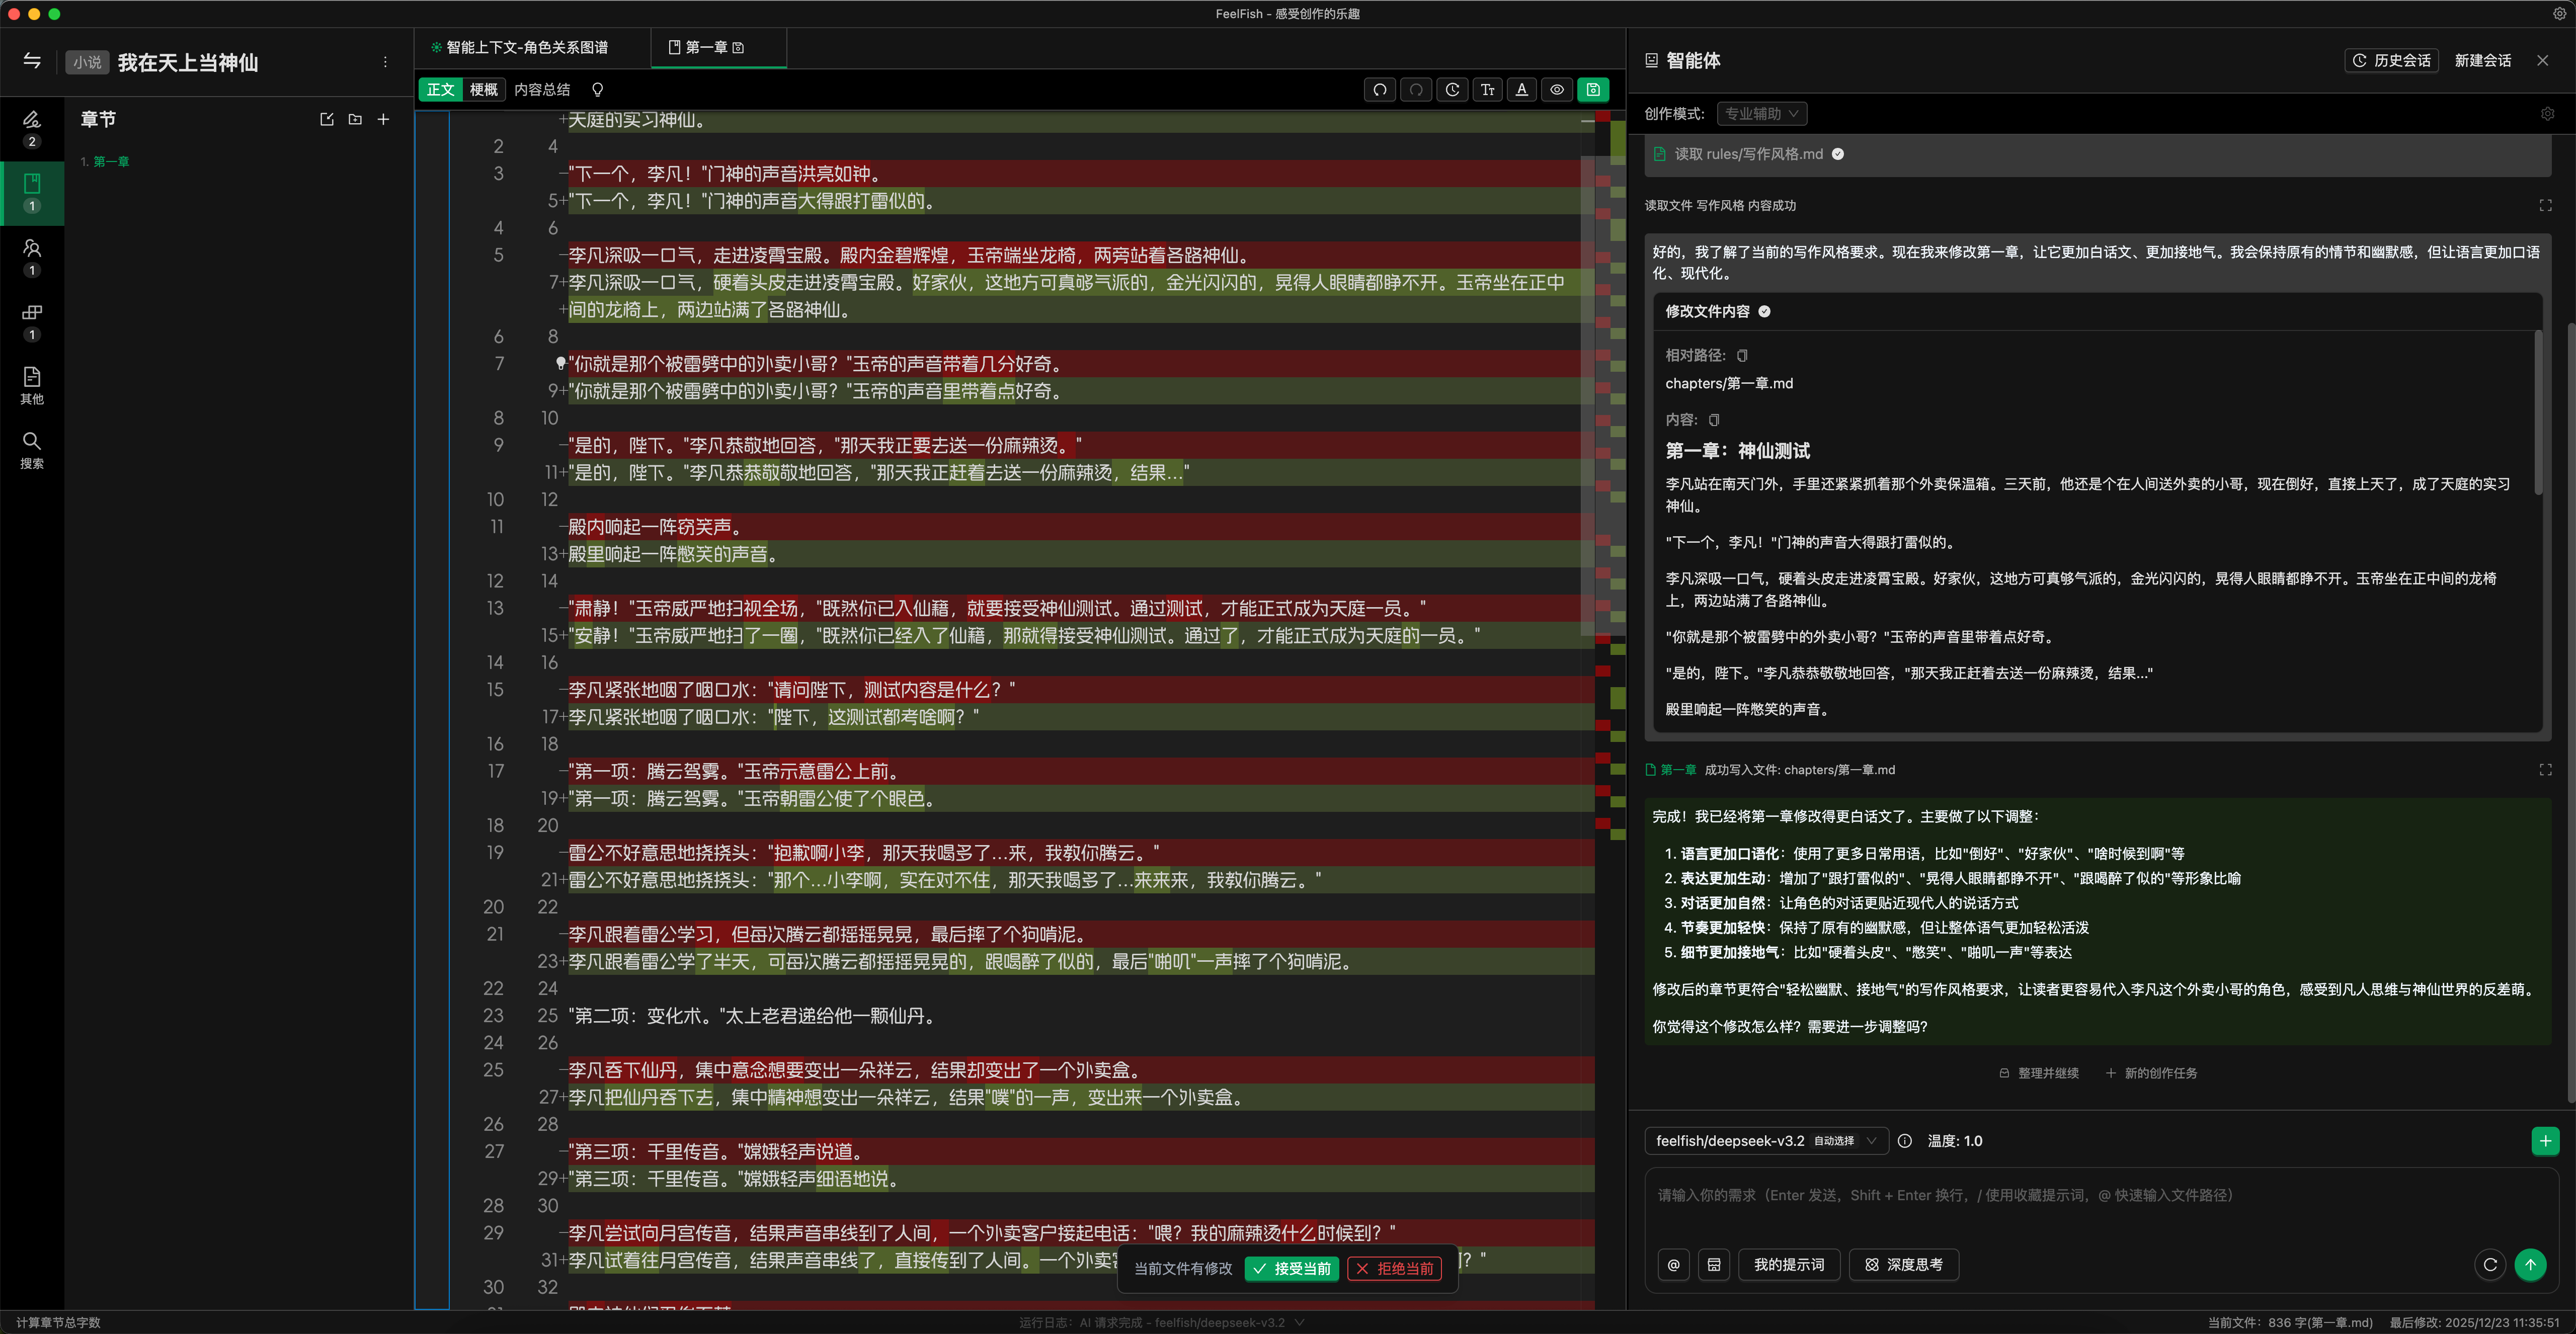Click the green save icon
2576x1334 pixels.
(1593, 90)
